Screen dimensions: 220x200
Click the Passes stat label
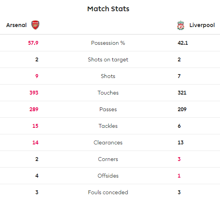click(108, 109)
